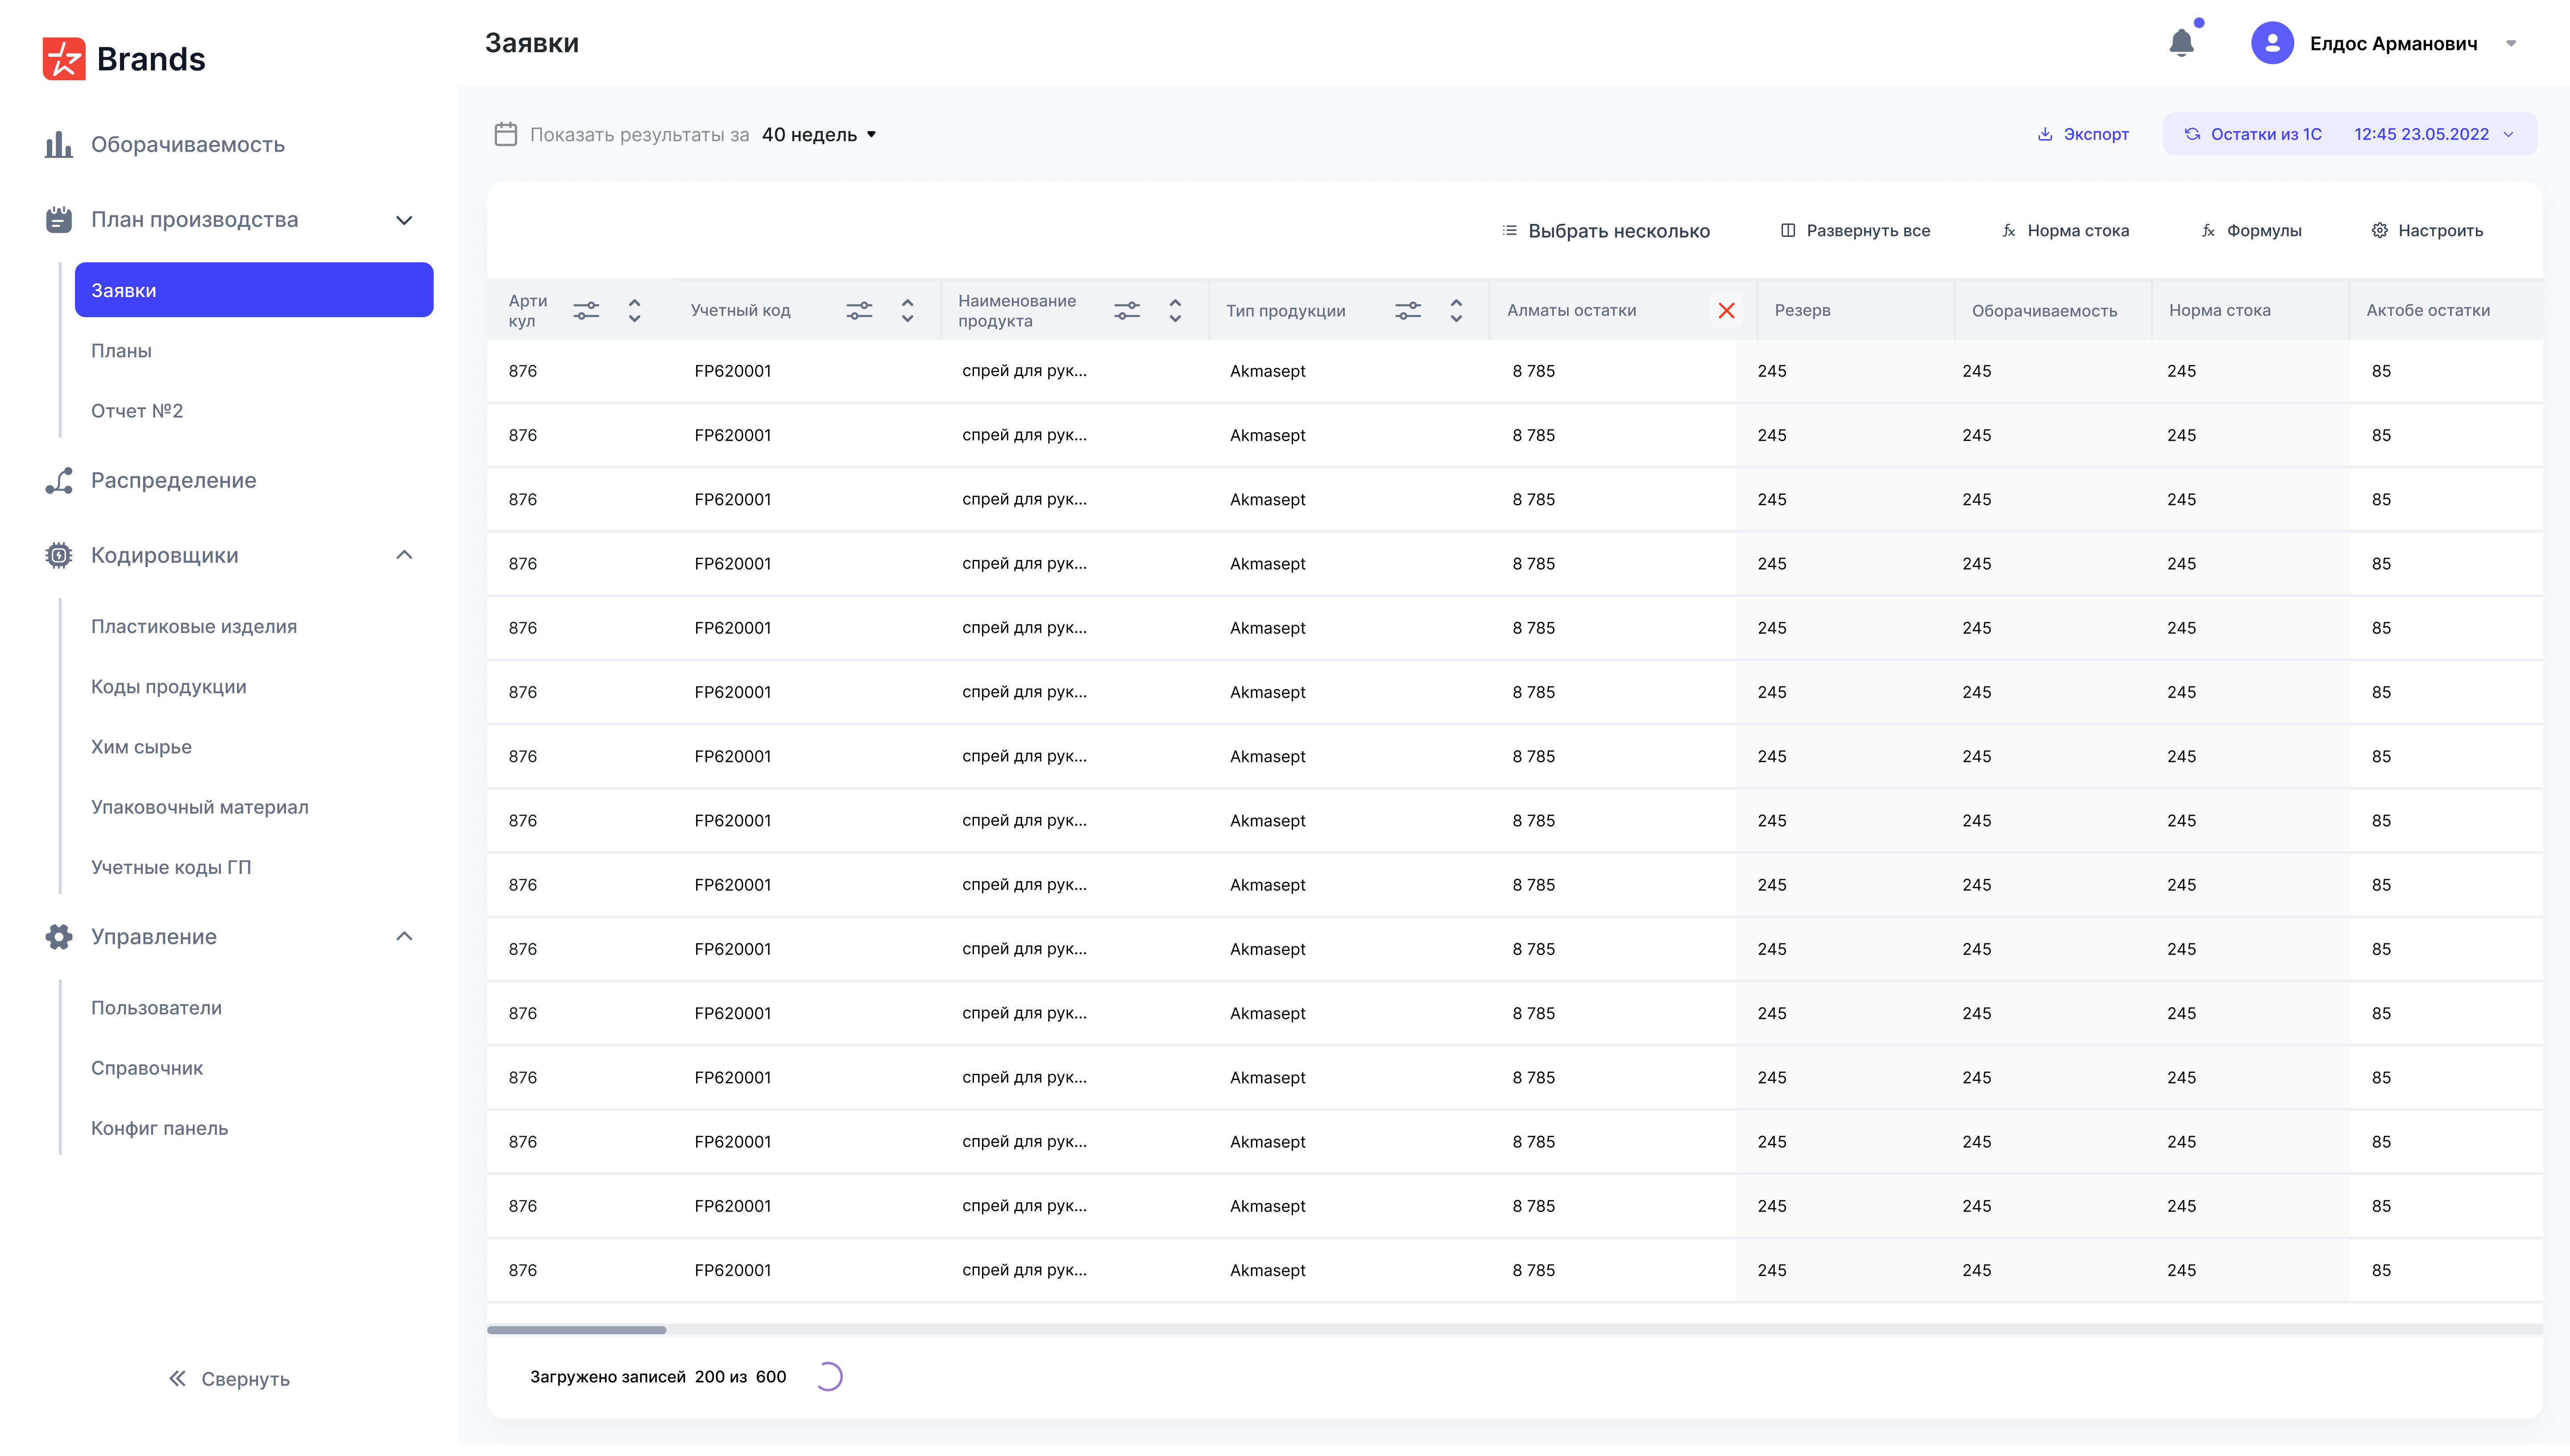Click the Распределение sidebar icon
2570x1456 pixels.
pos(59,481)
